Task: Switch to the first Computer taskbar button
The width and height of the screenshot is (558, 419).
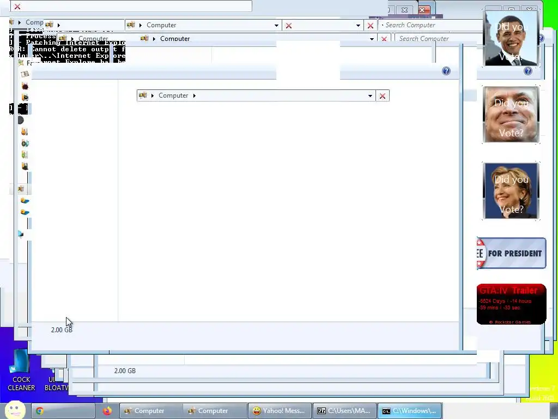Action: (x=150, y=411)
